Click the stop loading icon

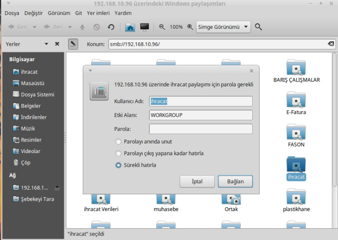(96, 27)
